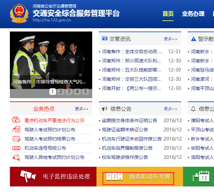Click the bell icon beside the right 信息公 heading
Viewport: 214px width, 193px height.
pyautogui.click(x=193, y=109)
